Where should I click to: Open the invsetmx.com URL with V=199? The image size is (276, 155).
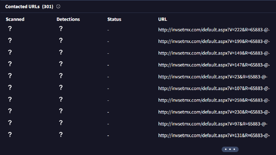[214, 41]
